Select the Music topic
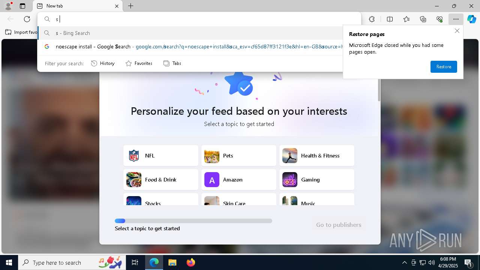480x270 pixels. [317, 199]
